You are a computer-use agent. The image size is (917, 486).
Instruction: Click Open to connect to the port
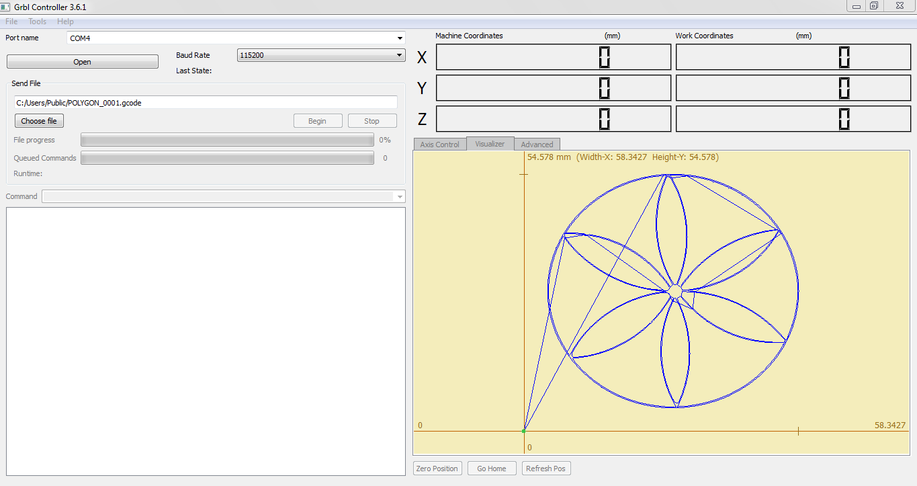82,61
